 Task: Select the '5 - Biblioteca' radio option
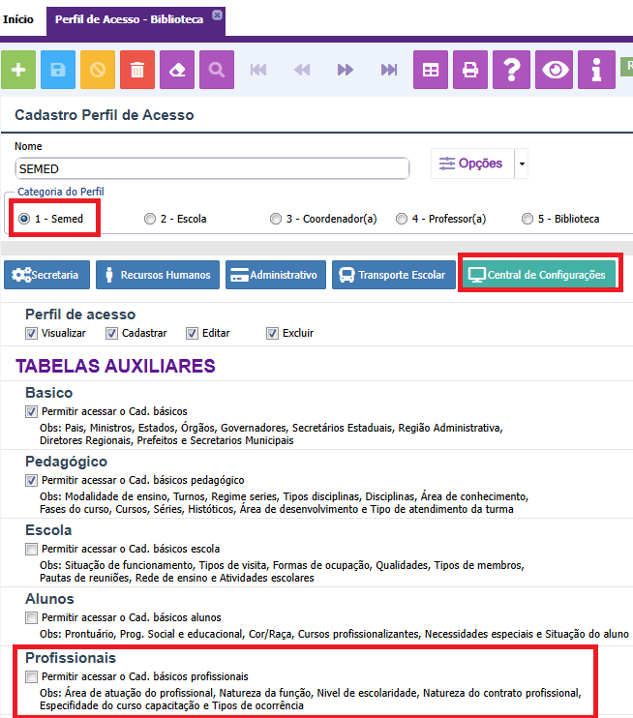click(x=527, y=219)
